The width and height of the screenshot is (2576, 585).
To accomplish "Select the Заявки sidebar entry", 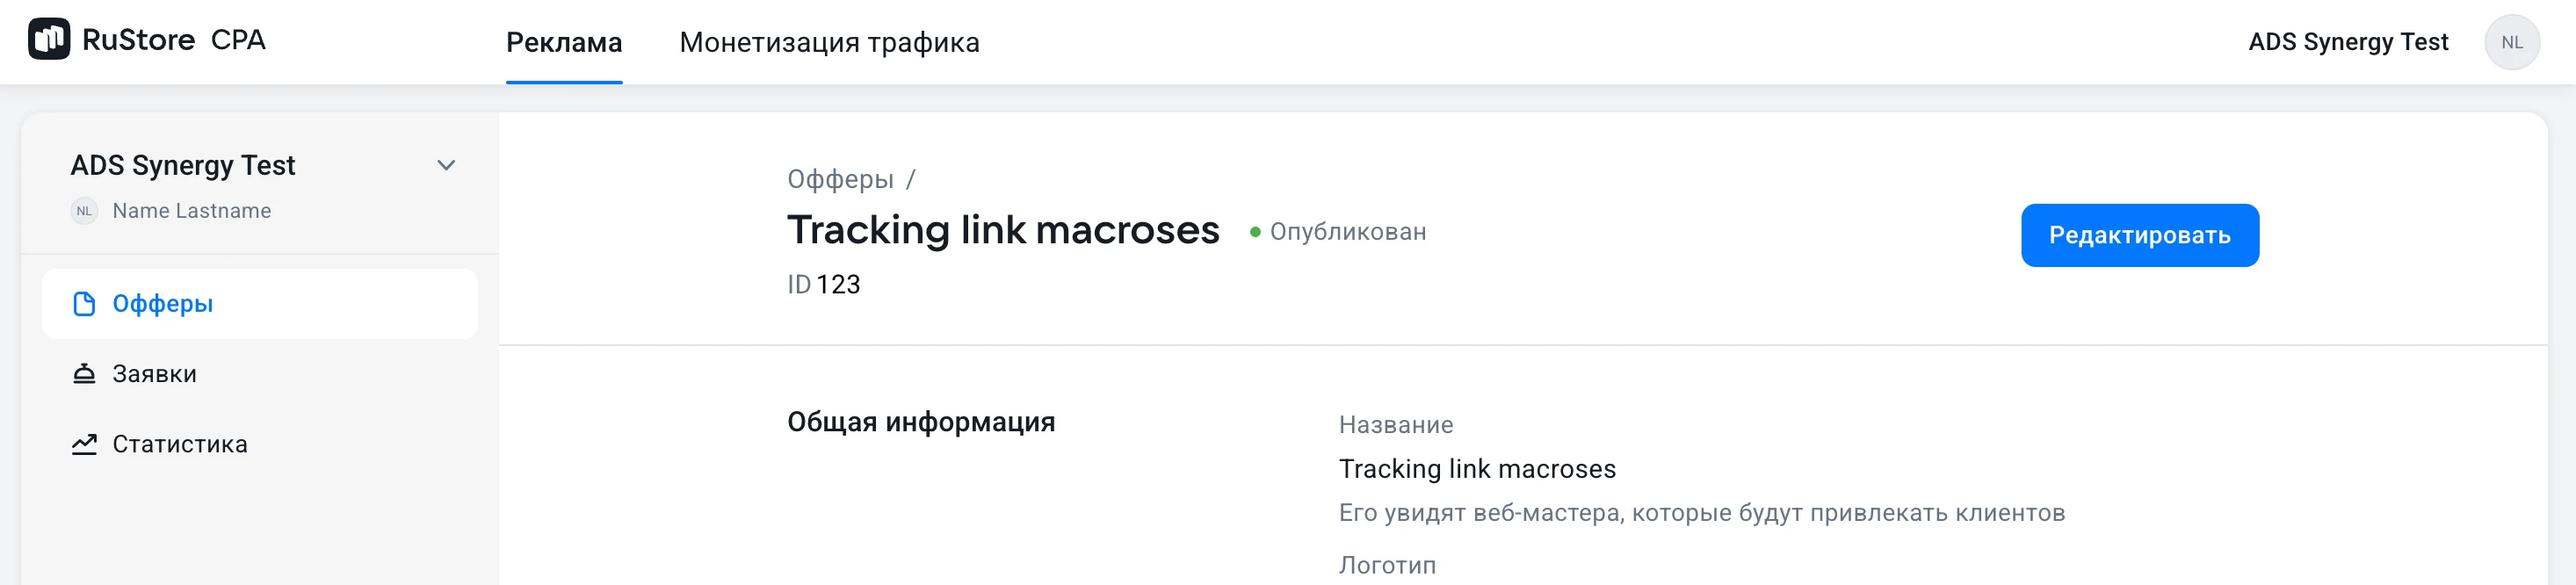I will coord(155,373).
